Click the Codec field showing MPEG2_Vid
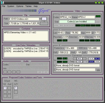Screen dimensions: 105x103 [66, 17]
